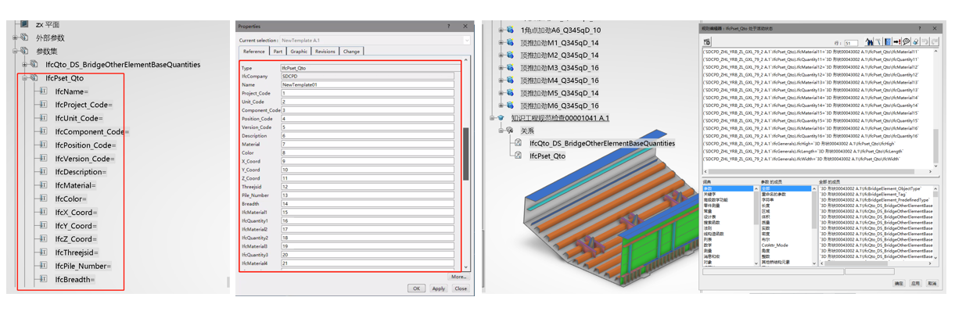Open the Current selection dropdown
Screen dimensions: 955x315
pyautogui.click(x=467, y=40)
